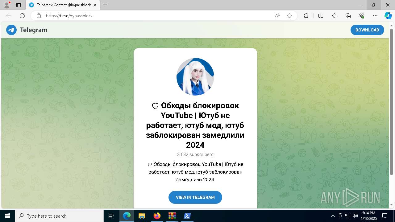Click the vertical page scrollbar thumb

392,102
